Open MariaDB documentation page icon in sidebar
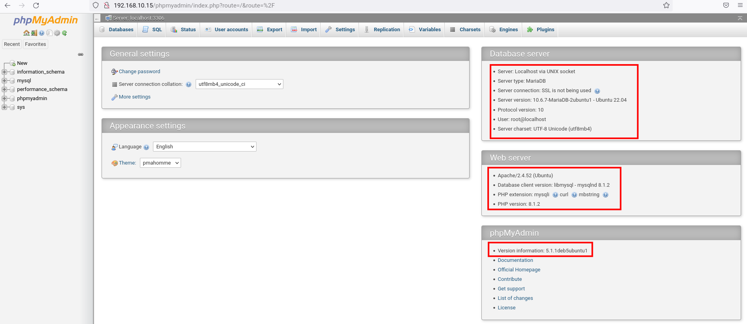 49,33
